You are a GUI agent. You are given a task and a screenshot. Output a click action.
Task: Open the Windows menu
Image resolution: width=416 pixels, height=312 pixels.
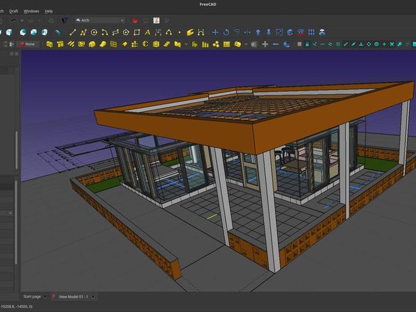[x=31, y=11]
